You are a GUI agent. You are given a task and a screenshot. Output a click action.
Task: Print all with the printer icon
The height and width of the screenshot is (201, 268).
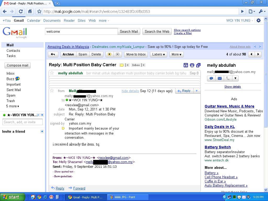pyautogui.click(x=192, y=65)
